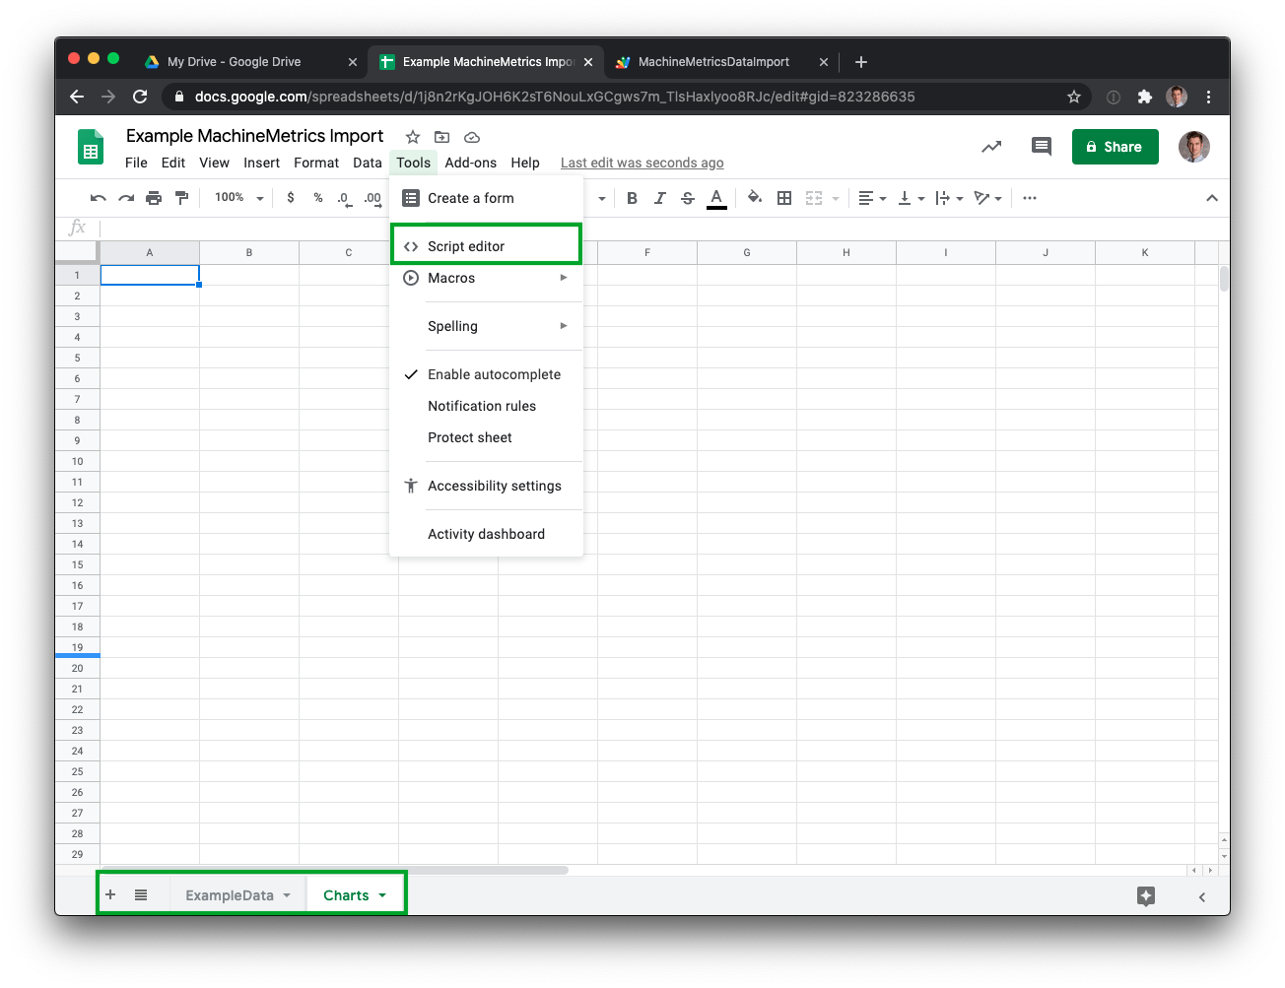The image size is (1285, 988).
Task: Open the Format menu
Action: click(x=316, y=163)
